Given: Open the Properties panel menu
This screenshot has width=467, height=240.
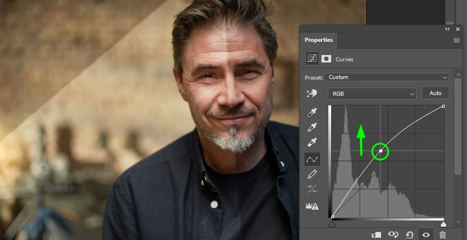Looking at the screenshot, I should 457,40.
